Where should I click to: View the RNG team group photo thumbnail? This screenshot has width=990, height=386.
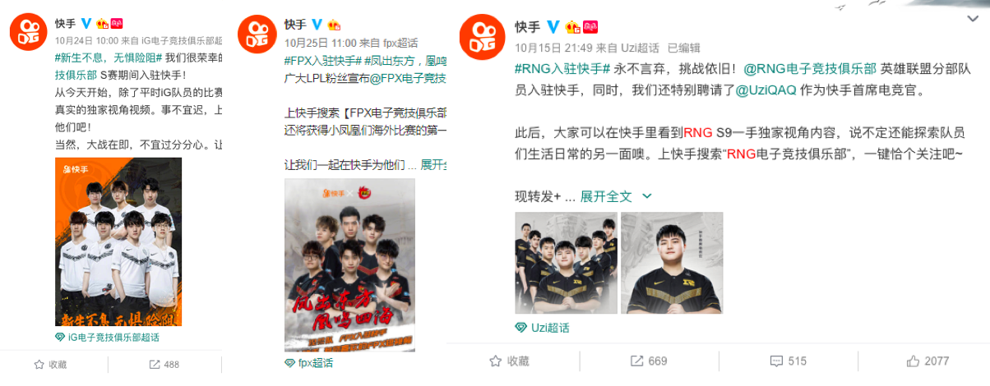tap(566, 263)
